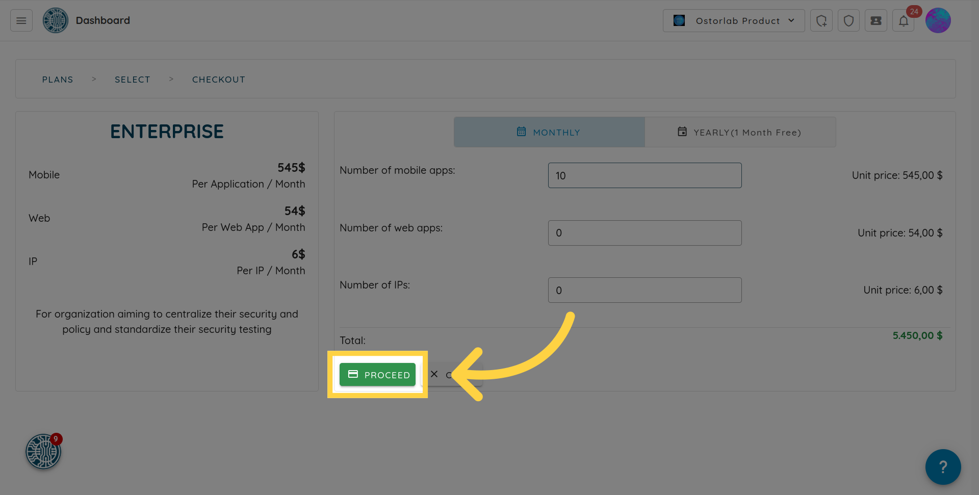Open the ticket icon in header
979x495 pixels.
tap(875, 20)
